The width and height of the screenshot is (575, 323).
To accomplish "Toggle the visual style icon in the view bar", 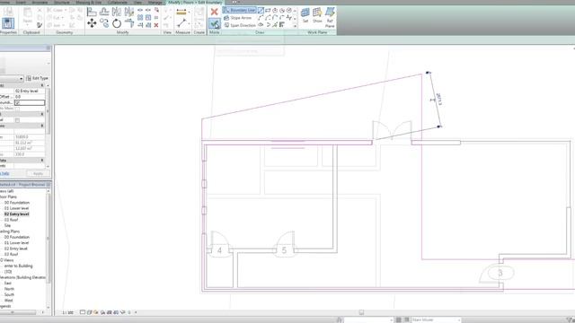I will [x=90, y=312].
